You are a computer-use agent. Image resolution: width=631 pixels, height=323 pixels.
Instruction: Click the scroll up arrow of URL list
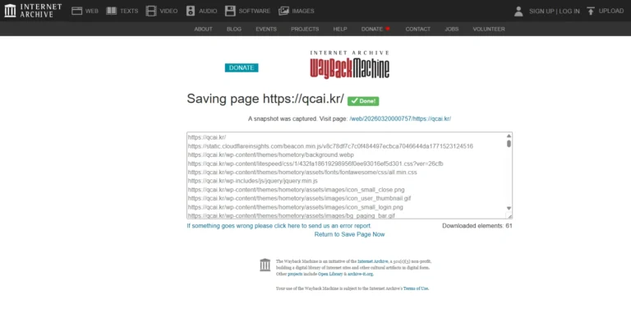point(509,136)
